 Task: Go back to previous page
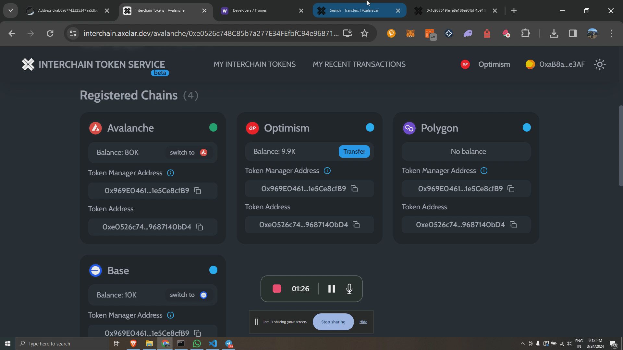[x=12, y=33]
